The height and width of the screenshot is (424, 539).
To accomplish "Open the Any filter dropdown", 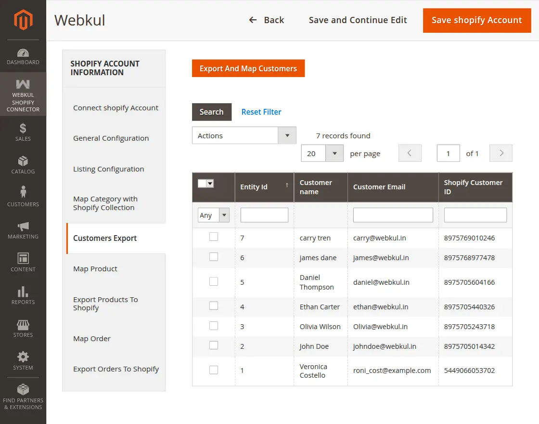I will (214, 215).
